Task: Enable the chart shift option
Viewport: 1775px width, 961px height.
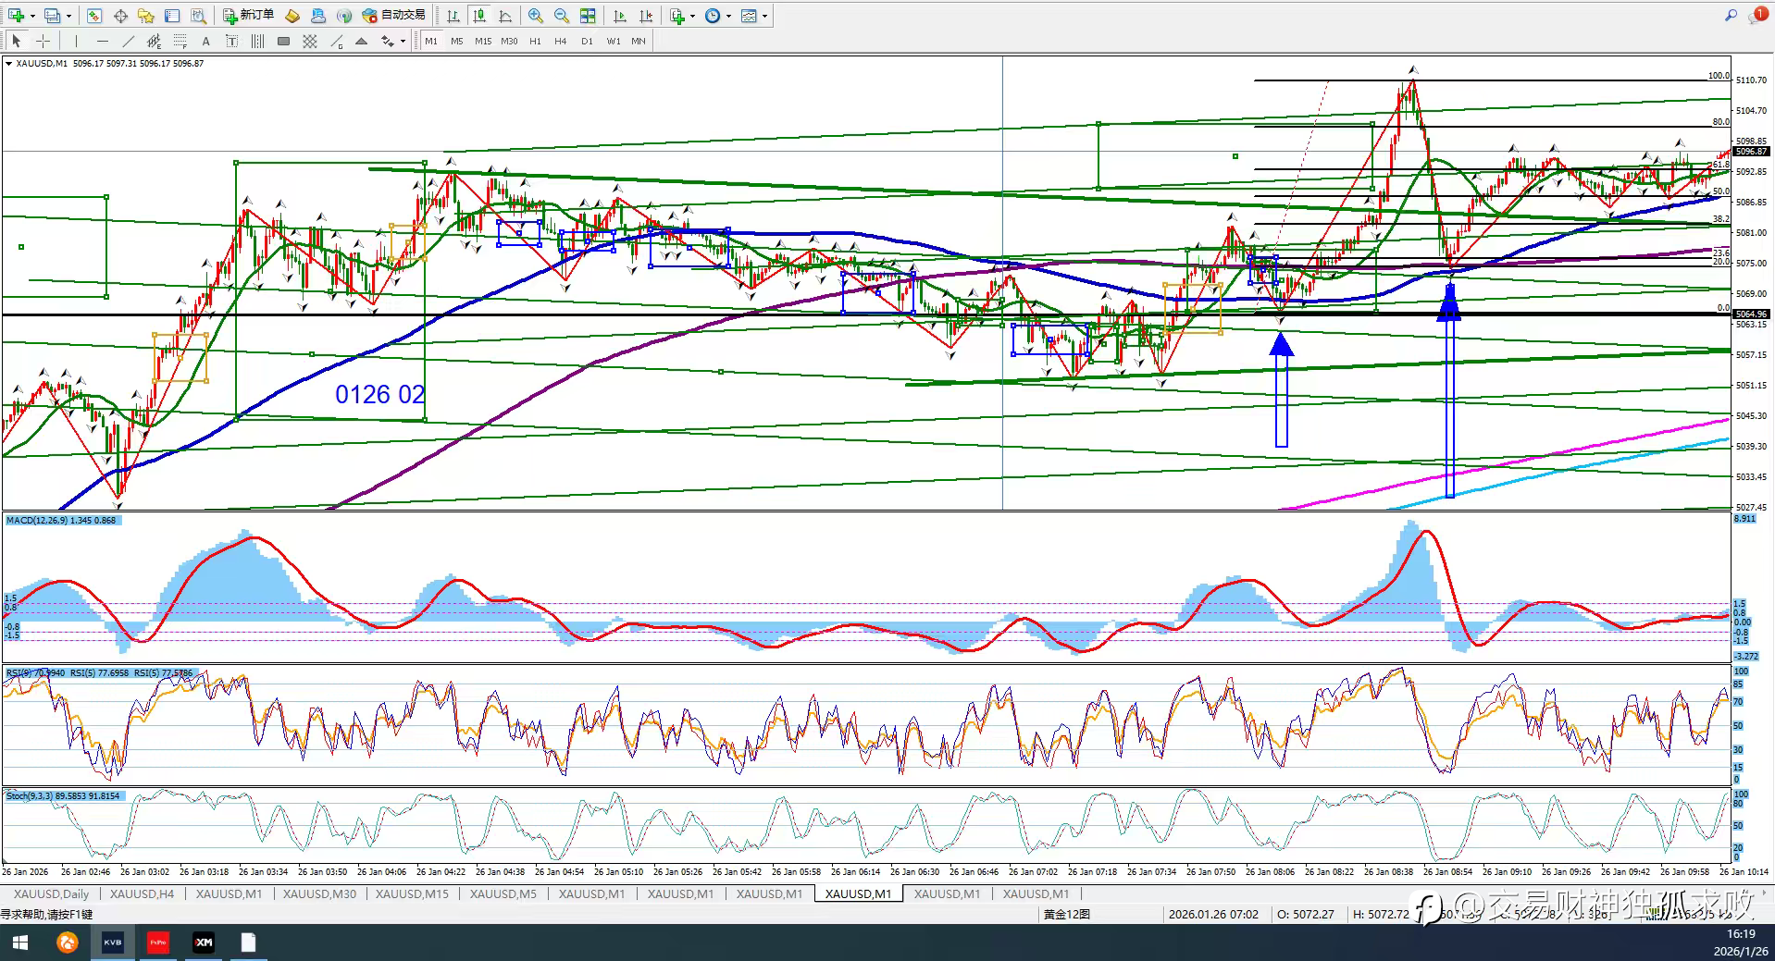Action: pos(646,16)
